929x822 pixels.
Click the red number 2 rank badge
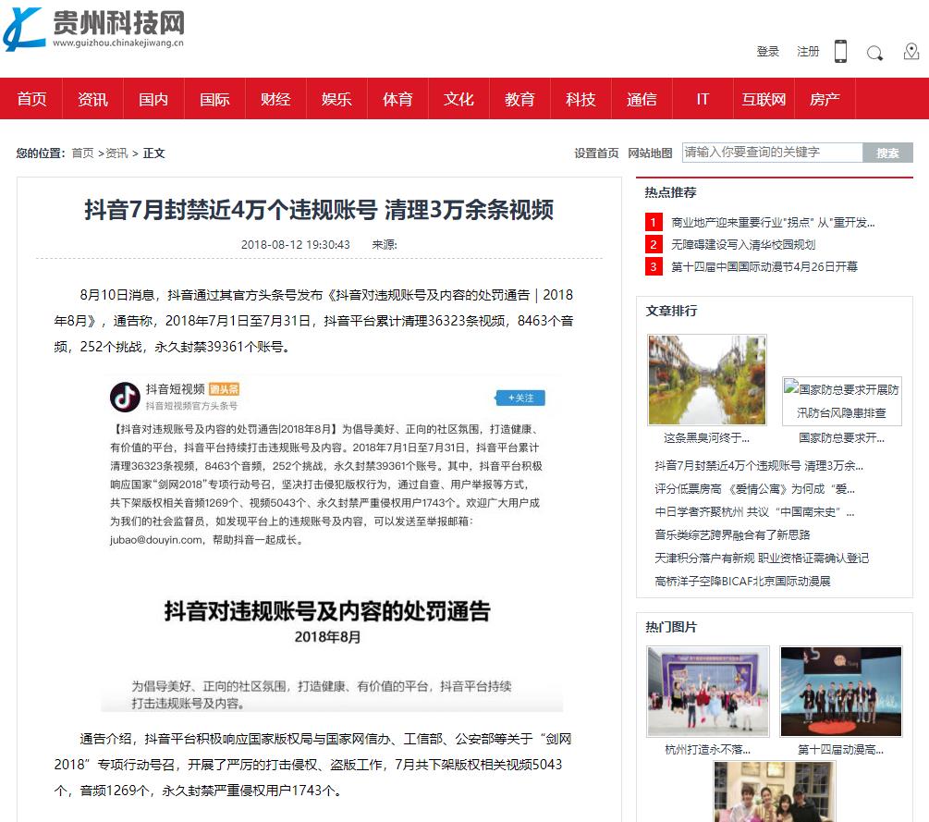coord(654,245)
